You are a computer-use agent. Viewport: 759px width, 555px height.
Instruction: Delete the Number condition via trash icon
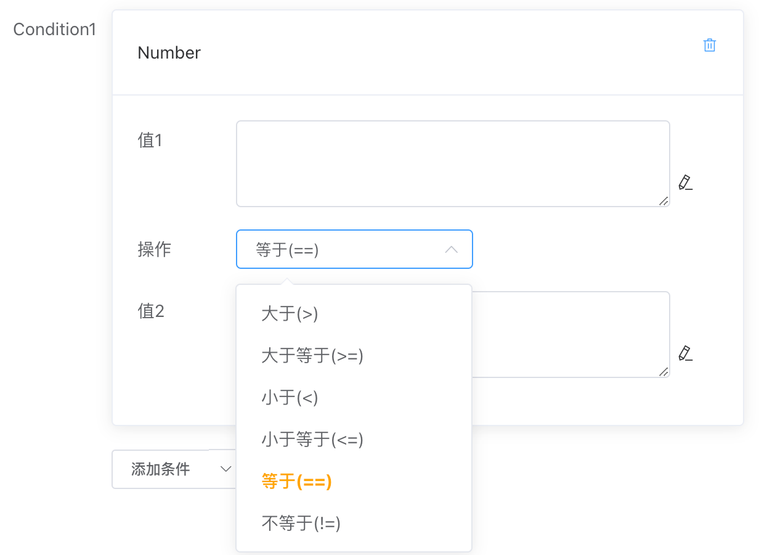click(x=710, y=45)
